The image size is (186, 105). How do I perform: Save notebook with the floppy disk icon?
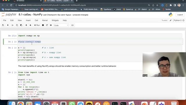tap(3, 25)
